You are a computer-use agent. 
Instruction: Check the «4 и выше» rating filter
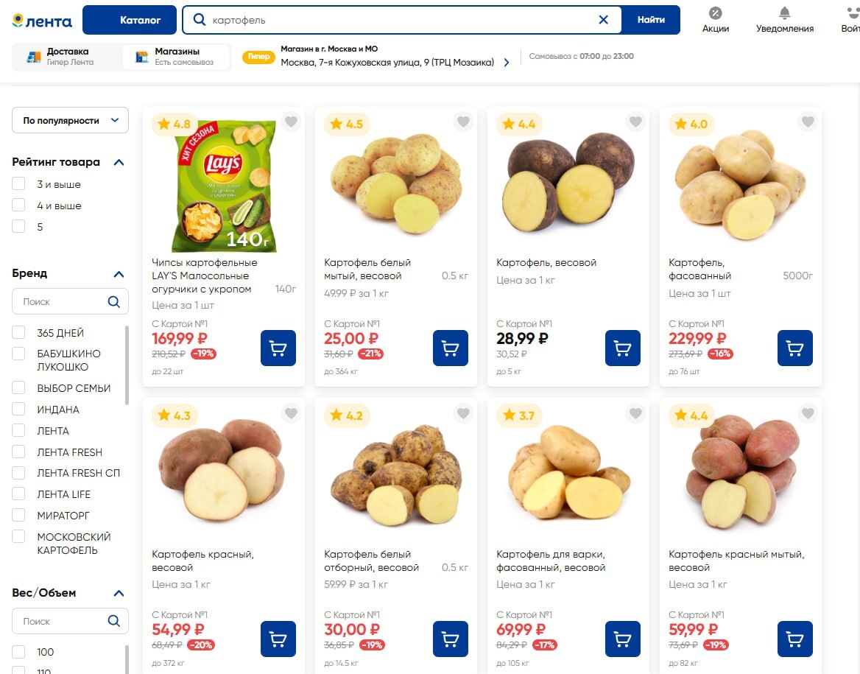click(x=19, y=206)
